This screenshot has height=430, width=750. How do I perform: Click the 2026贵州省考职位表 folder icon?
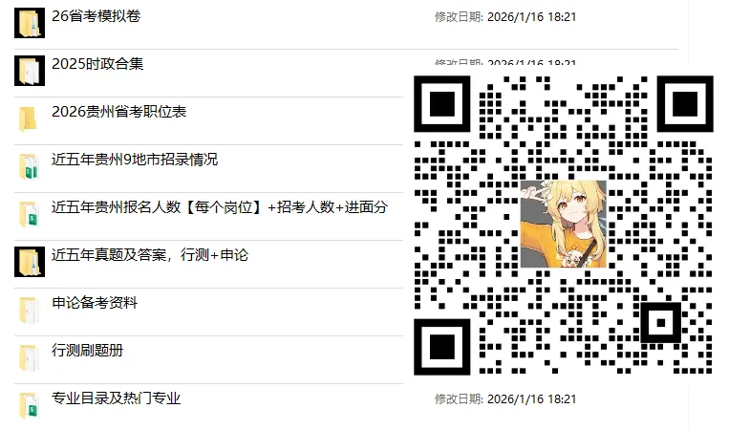[x=29, y=118]
